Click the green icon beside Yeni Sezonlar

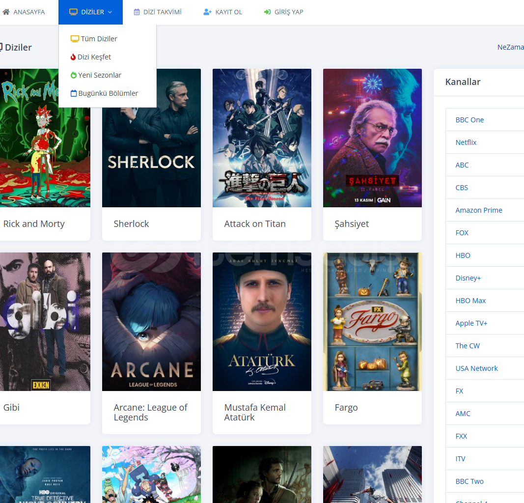[74, 75]
